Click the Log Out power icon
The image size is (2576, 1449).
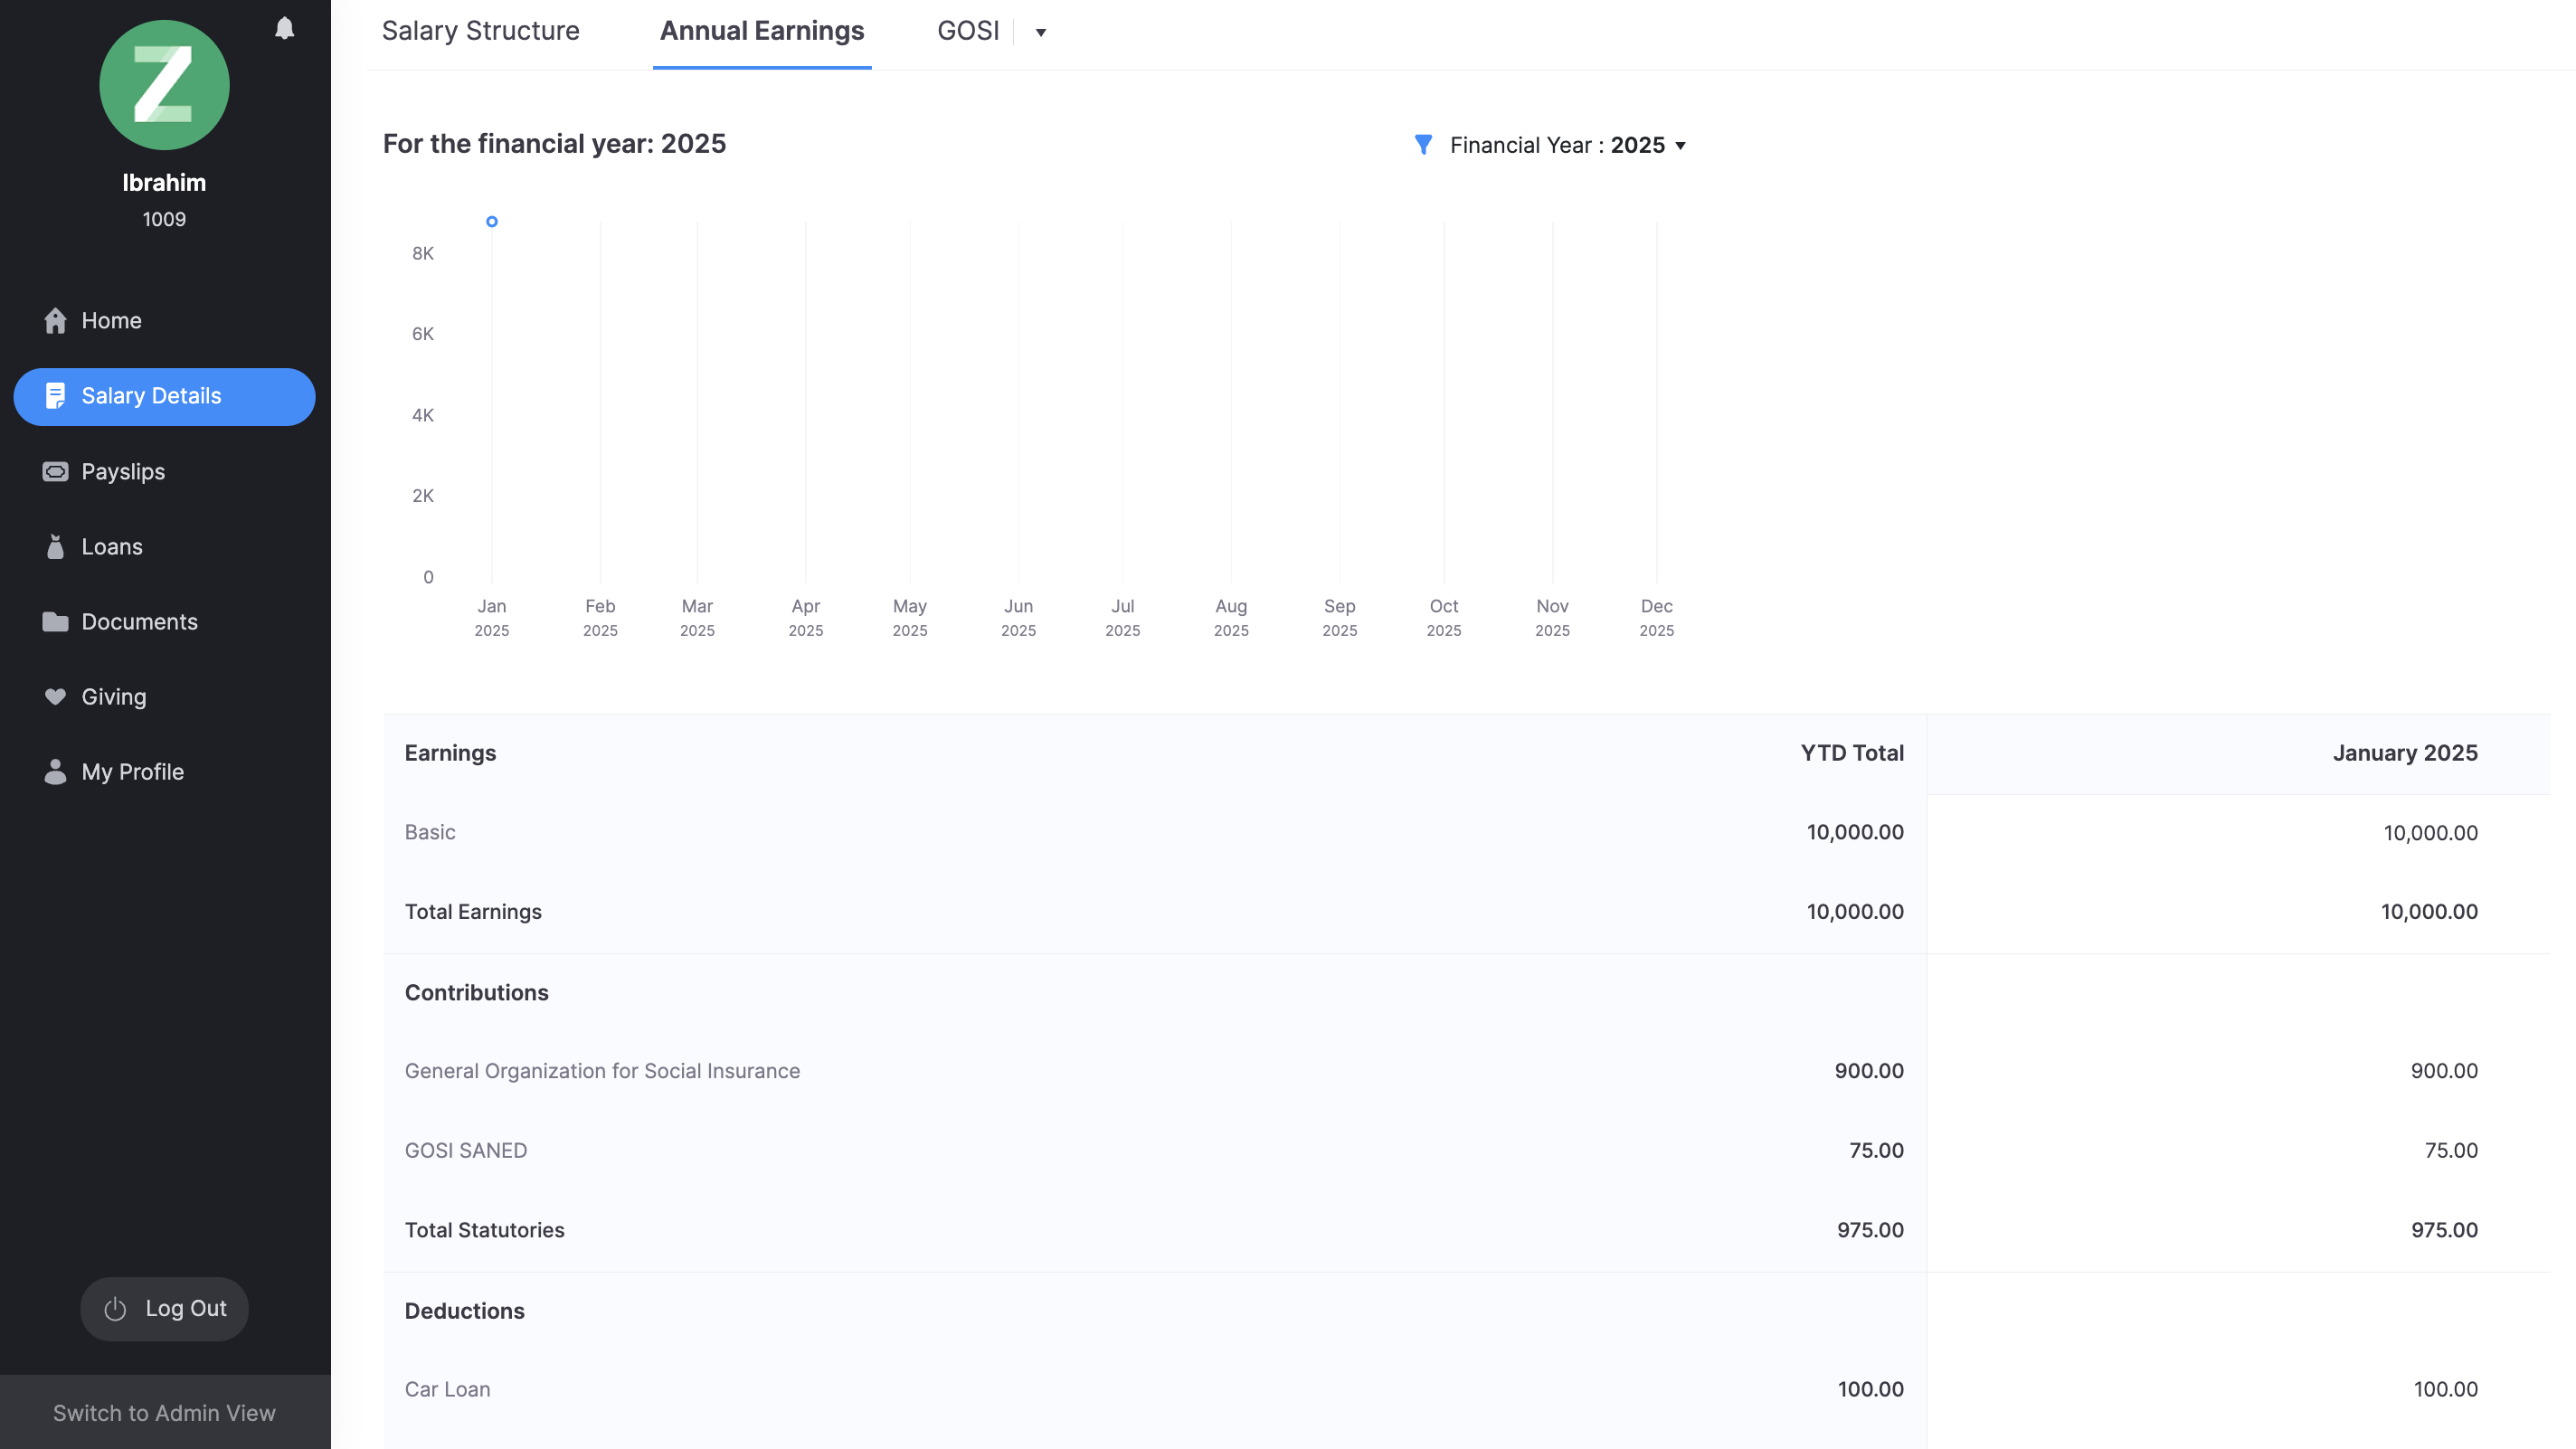coord(115,1309)
